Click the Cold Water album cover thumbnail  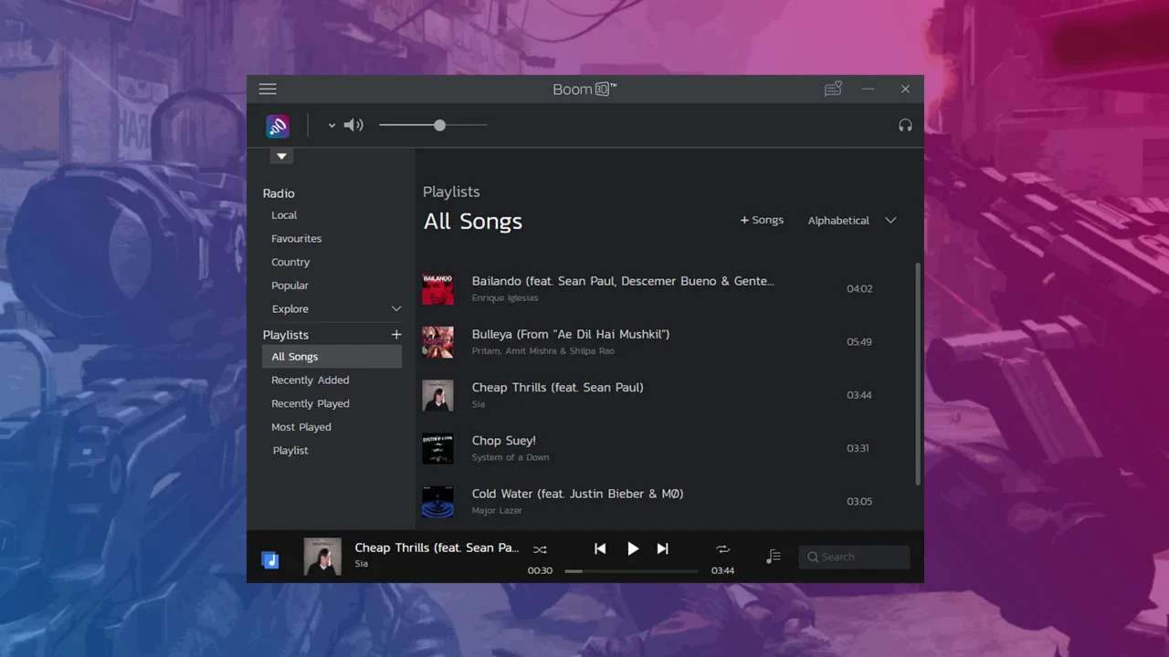(x=437, y=502)
